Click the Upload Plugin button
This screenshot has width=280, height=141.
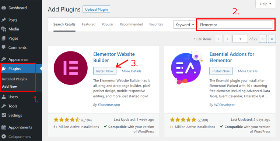coord(97,10)
